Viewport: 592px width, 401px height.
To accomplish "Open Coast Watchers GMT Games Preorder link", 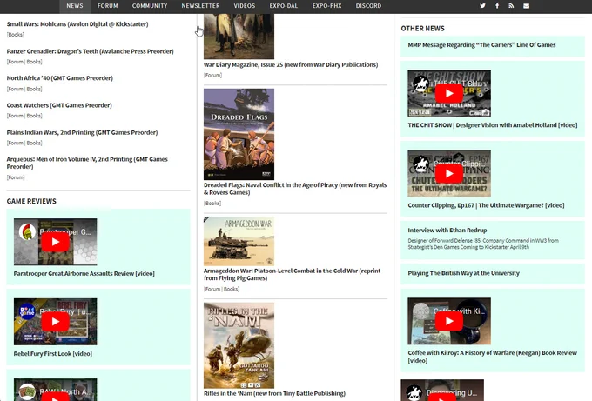I will tap(59, 105).
